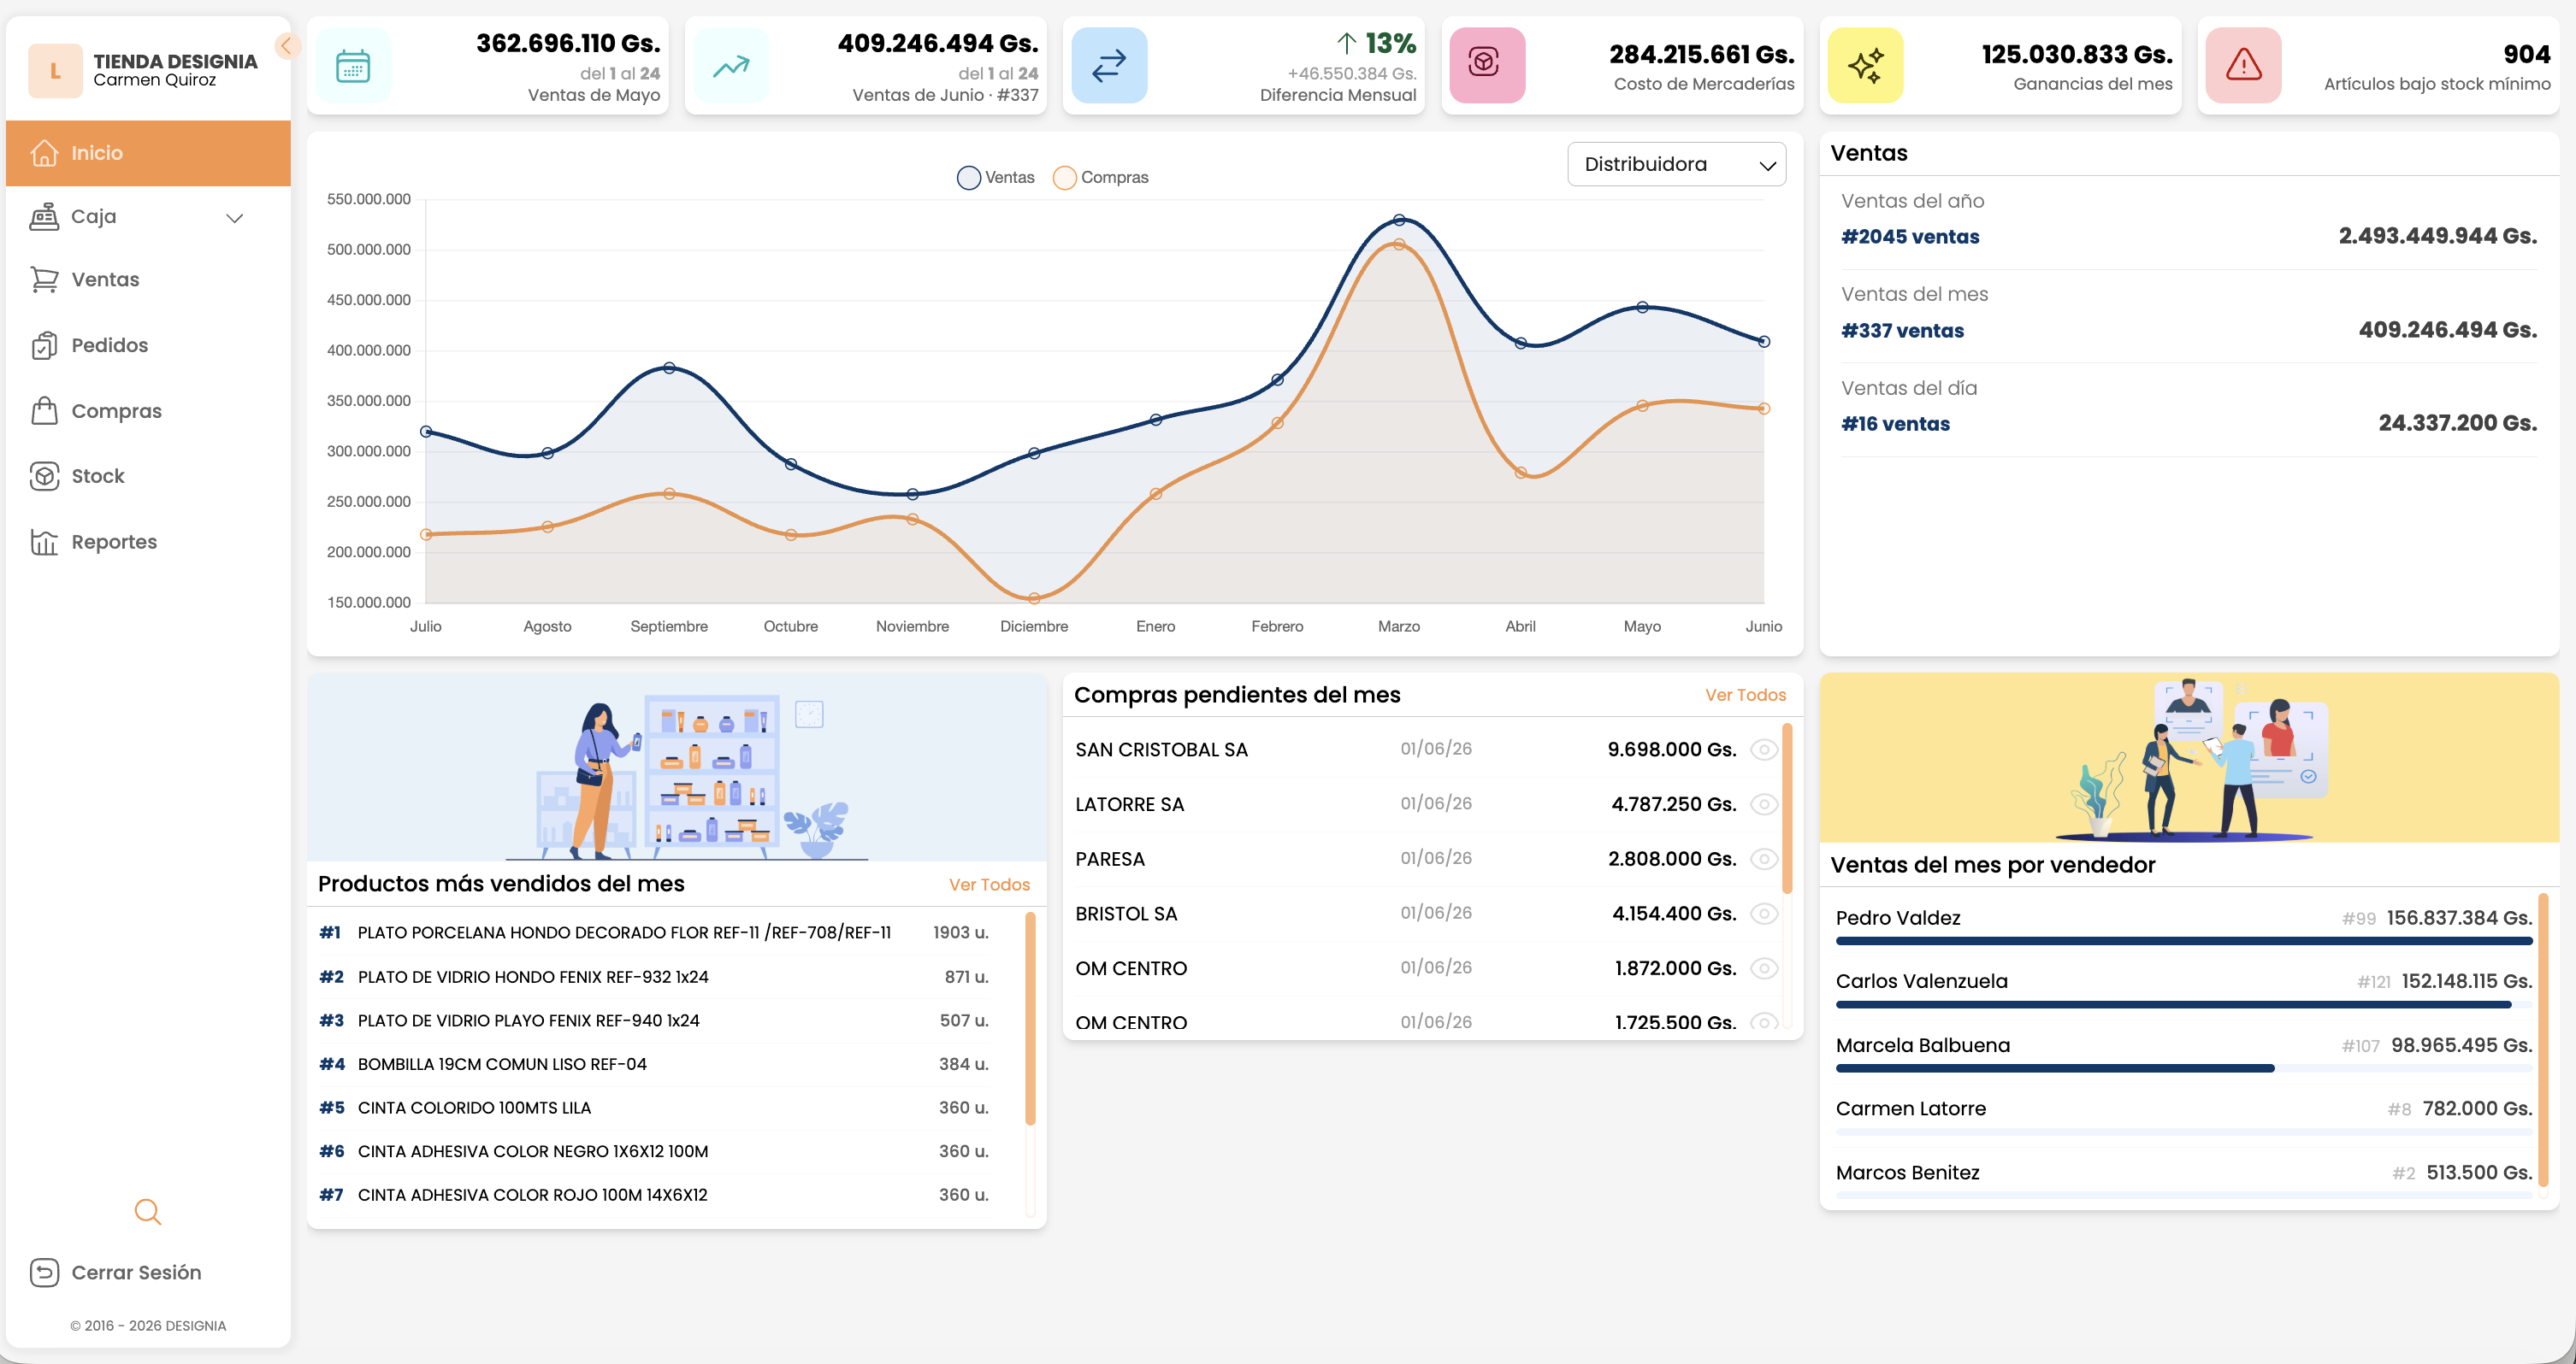
Task: Open the Stock menu item
Action: click(x=148, y=477)
